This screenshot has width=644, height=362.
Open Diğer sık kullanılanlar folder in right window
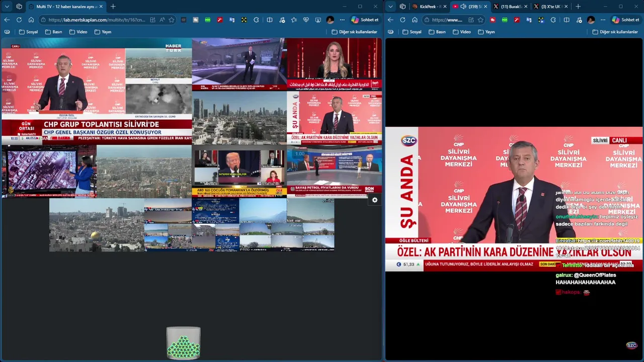tap(615, 32)
